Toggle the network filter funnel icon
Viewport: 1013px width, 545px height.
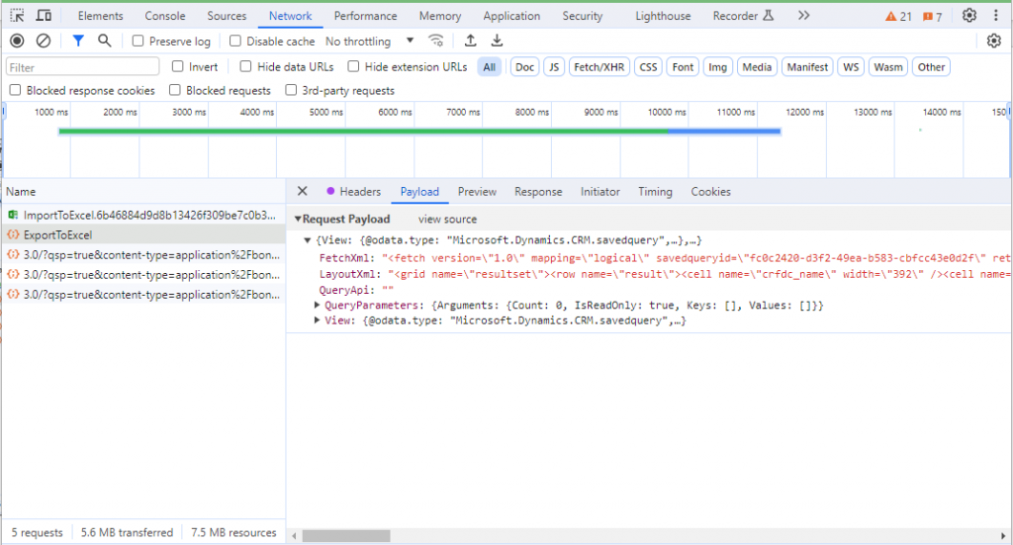(x=78, y=41)
